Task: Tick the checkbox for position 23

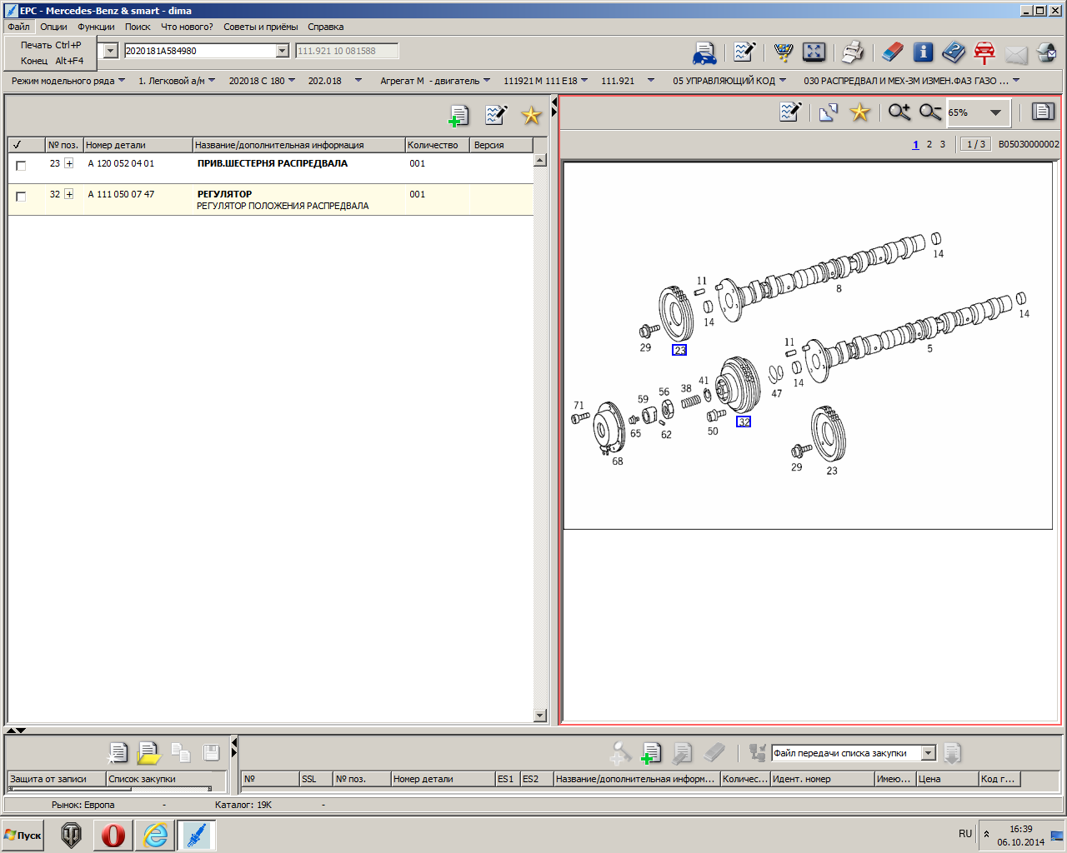Action: 21,166
